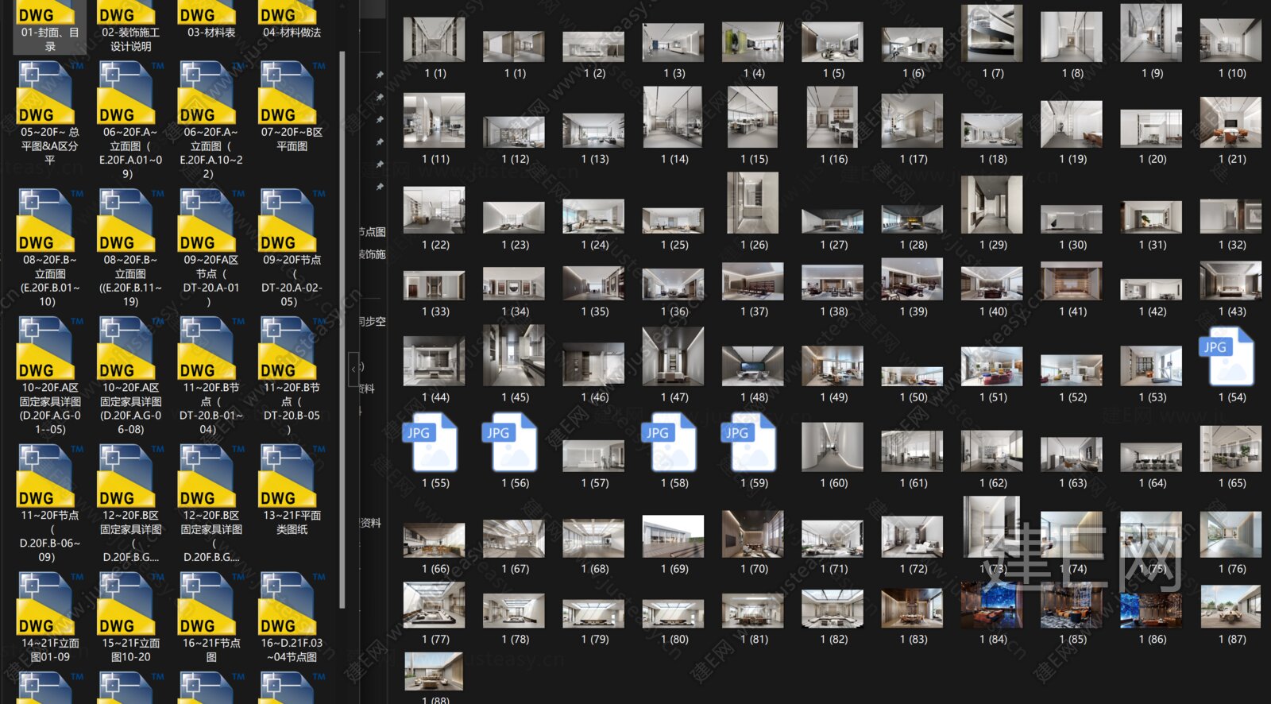Screen dimensions: 1271x704
Task: Open the render thumbnail 1 (7)
Action: pos(991,33)
